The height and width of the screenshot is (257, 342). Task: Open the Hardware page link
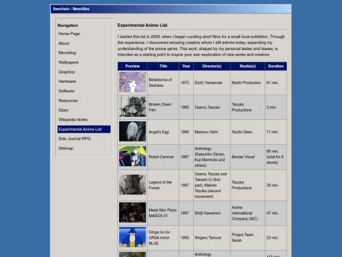click(67, 81)
